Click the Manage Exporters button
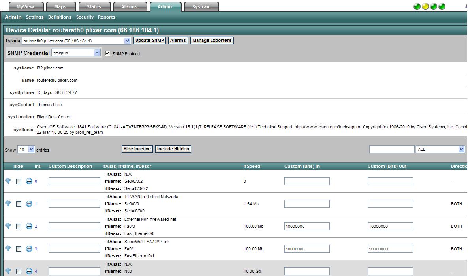 pos(212,40)
